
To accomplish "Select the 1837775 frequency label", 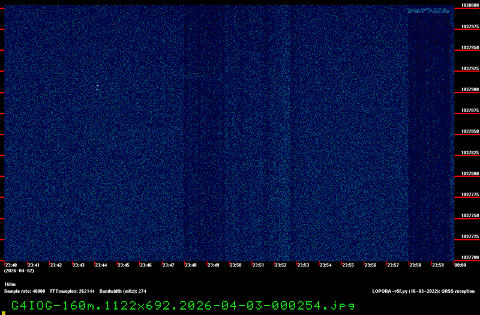I will (x=470, y=194).
